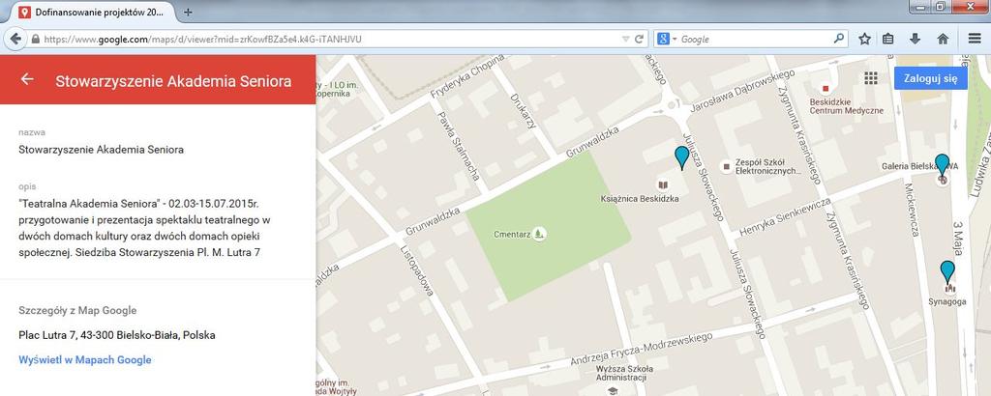Click the Zaloguj się button

(x=930, y=79)
